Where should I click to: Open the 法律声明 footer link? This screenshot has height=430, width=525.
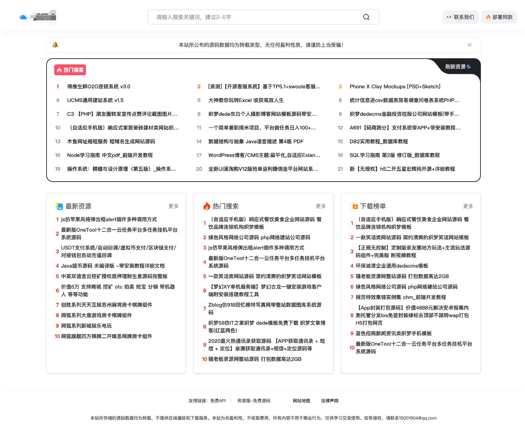[x=330, y=401]
